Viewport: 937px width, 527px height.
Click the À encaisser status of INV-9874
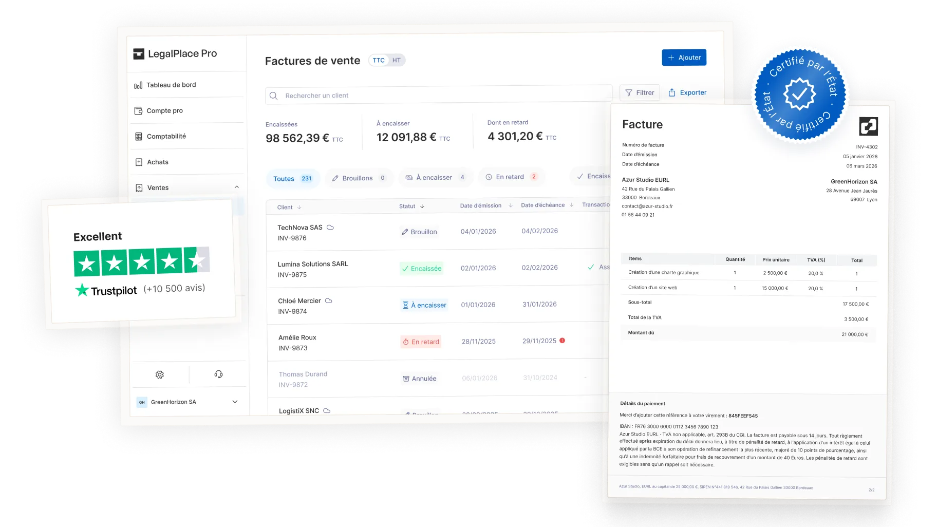(x=424, y=305)
